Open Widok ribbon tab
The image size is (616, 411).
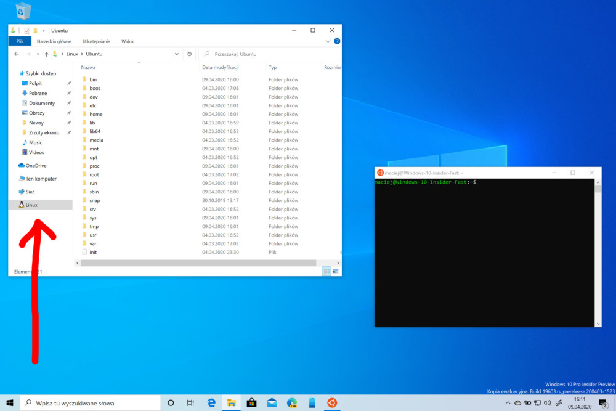coord(128,41)
